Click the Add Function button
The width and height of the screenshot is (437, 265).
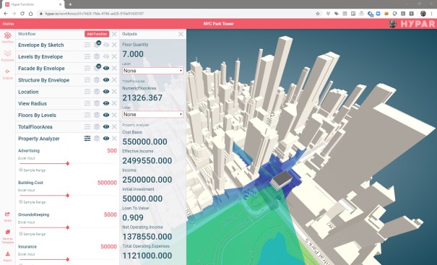pos(97,34)
